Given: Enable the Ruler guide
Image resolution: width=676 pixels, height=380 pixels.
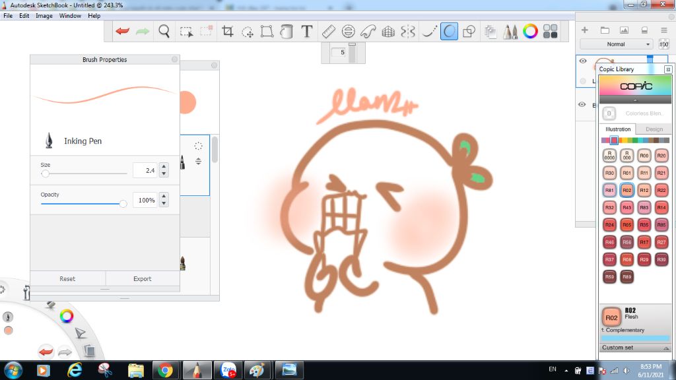Looking at the screenshot, I should [x=329, y=31].
